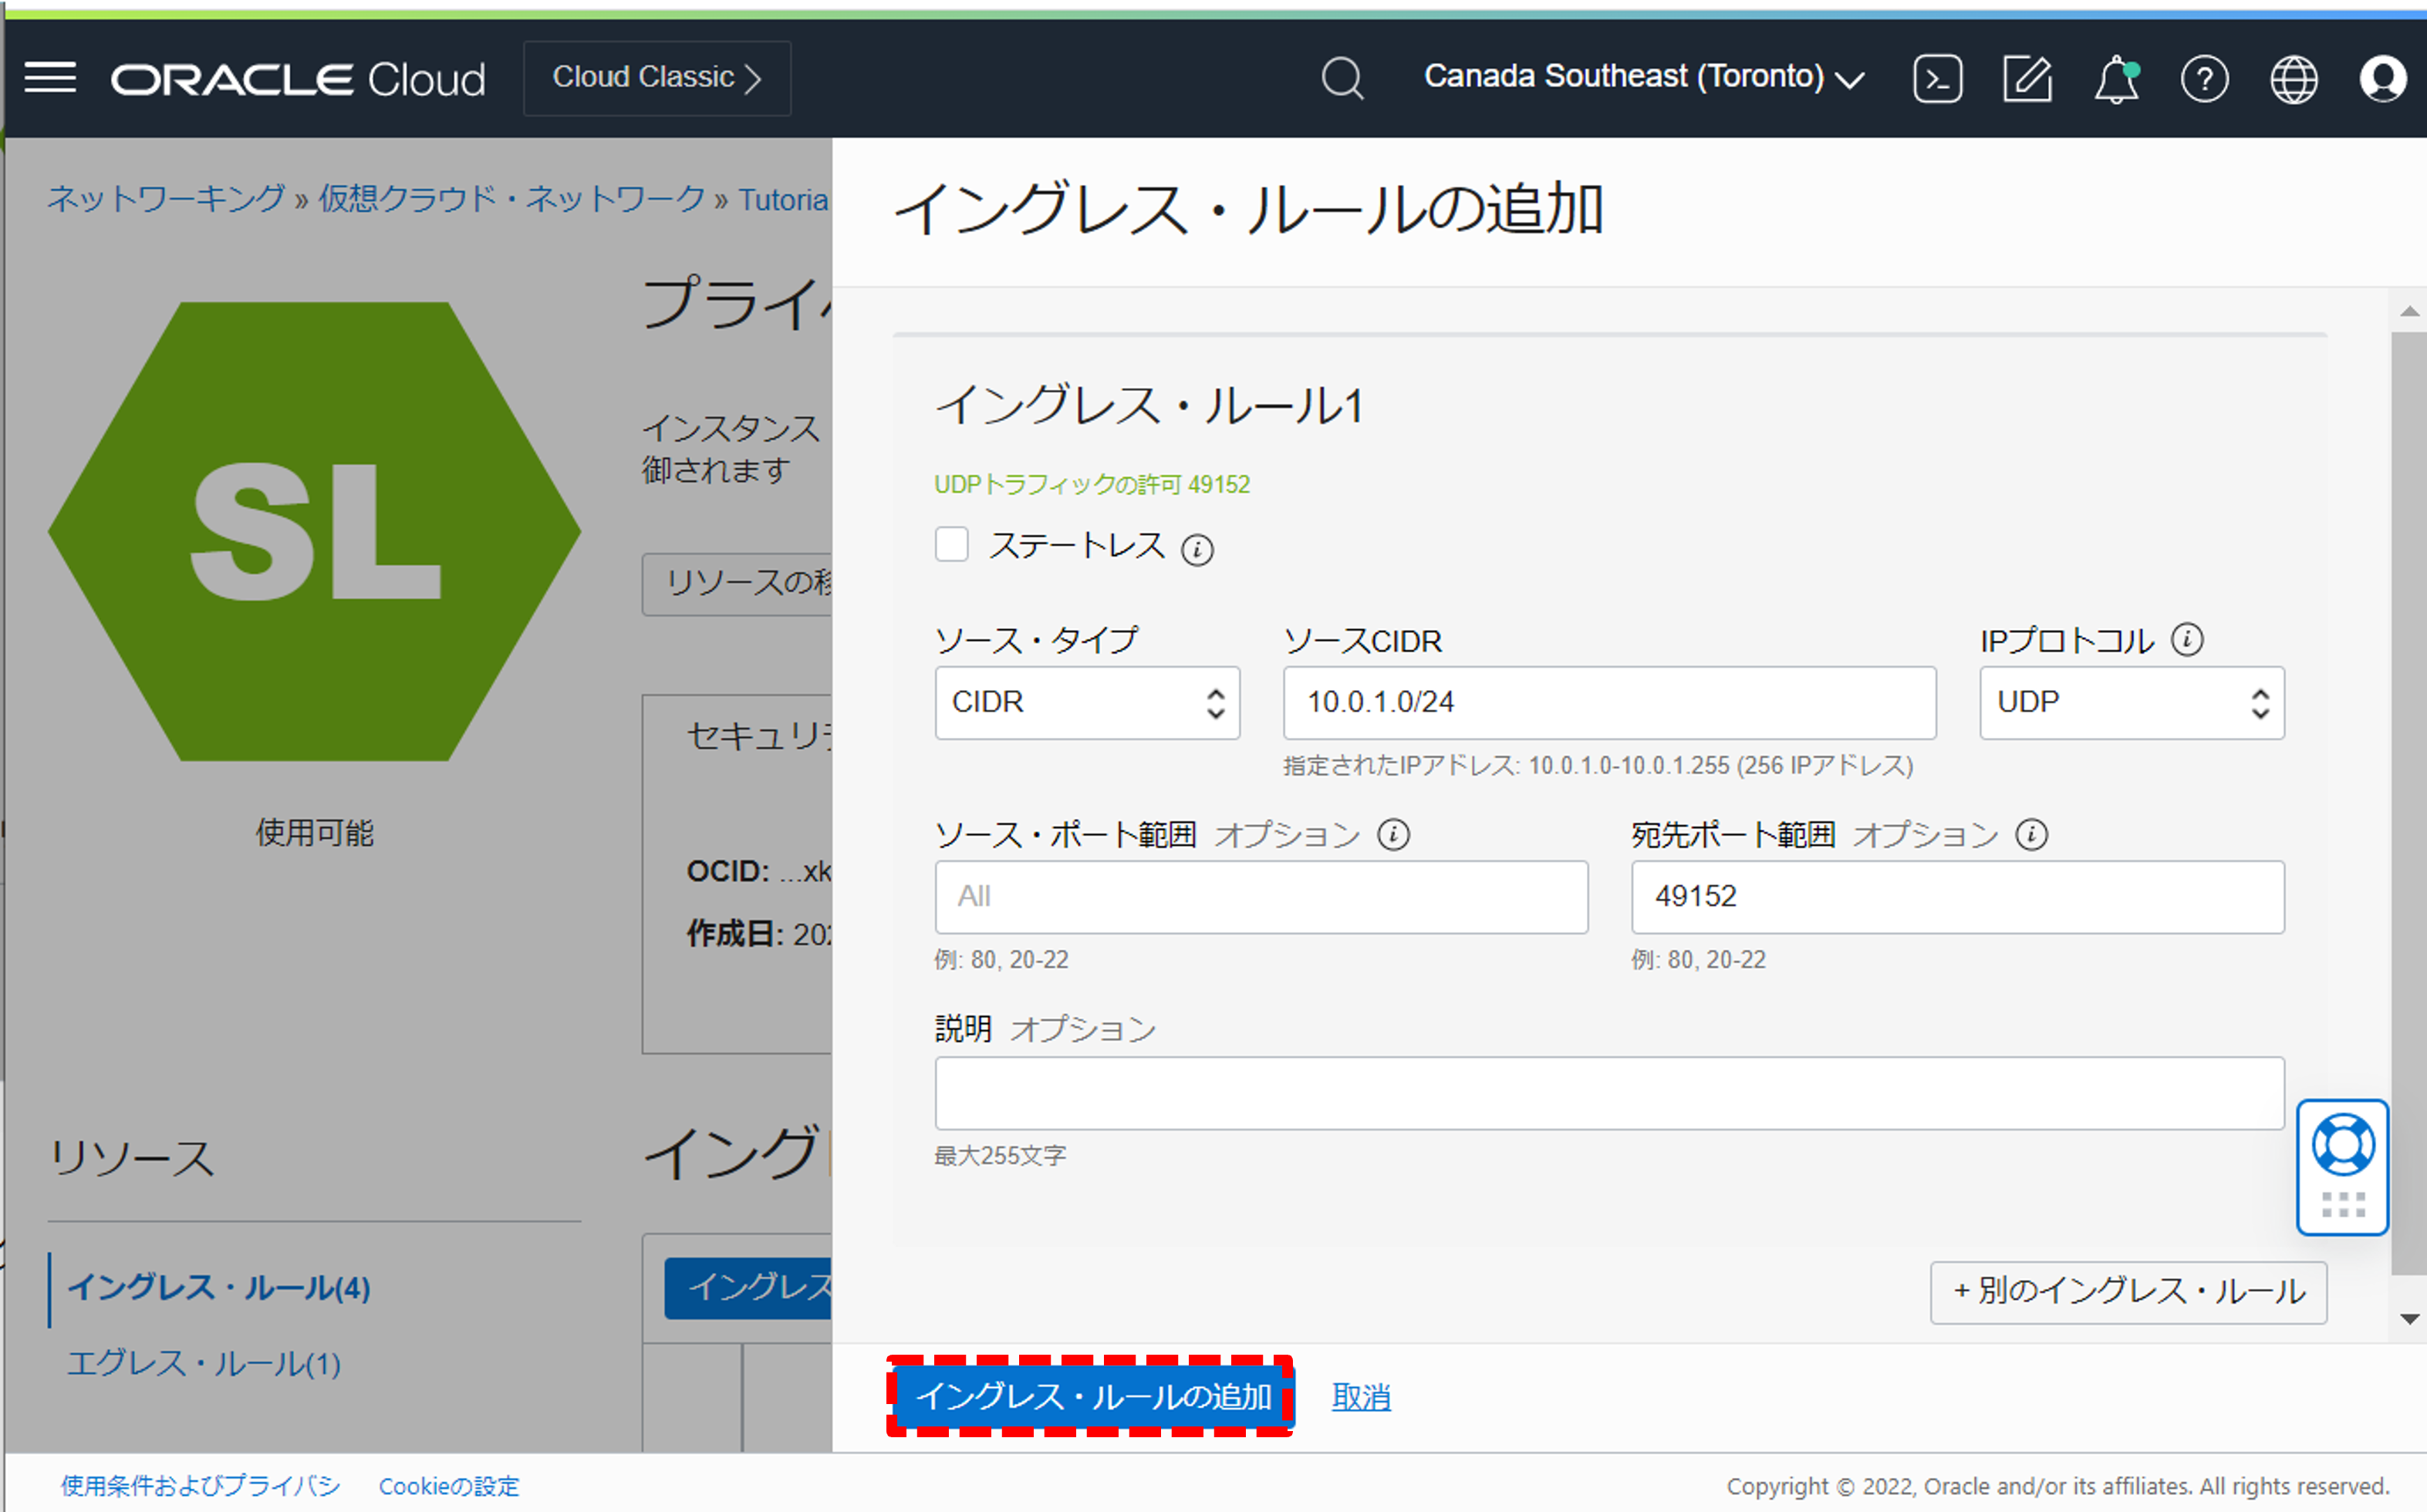Click the 取消 cancel link
This screenshot has width=2427, height=1512.
point(1359,1397)
